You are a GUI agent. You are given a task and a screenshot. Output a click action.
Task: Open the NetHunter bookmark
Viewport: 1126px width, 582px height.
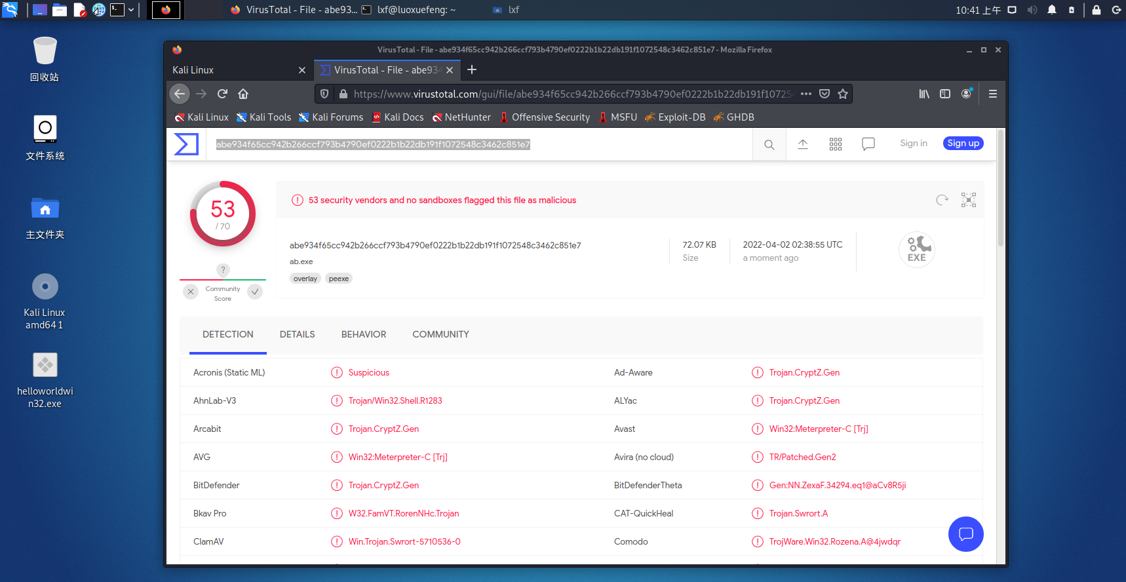[x=461, y=117]
